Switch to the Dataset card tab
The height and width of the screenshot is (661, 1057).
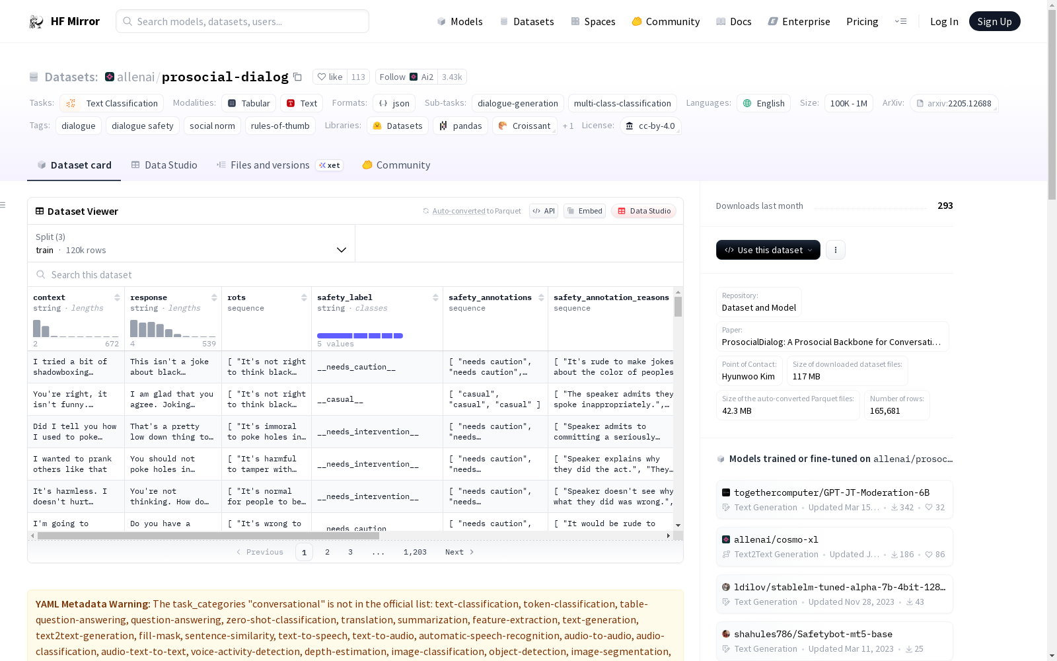74,165
